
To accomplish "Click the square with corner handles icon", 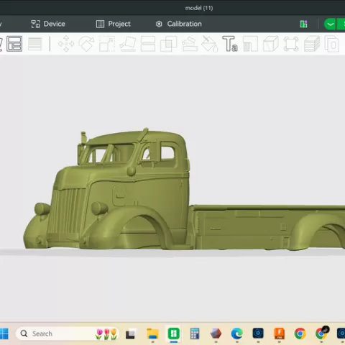I will (x=291, y=44).
